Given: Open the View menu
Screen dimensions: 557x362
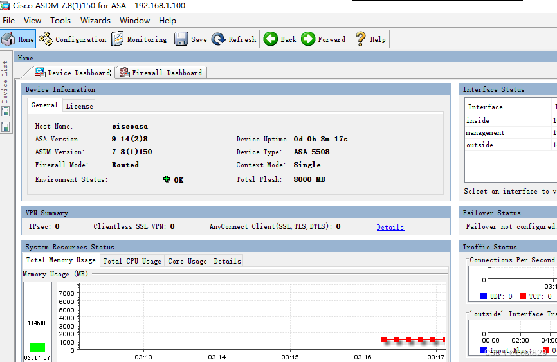Looking at the screenshot, I should pos(32,20).
